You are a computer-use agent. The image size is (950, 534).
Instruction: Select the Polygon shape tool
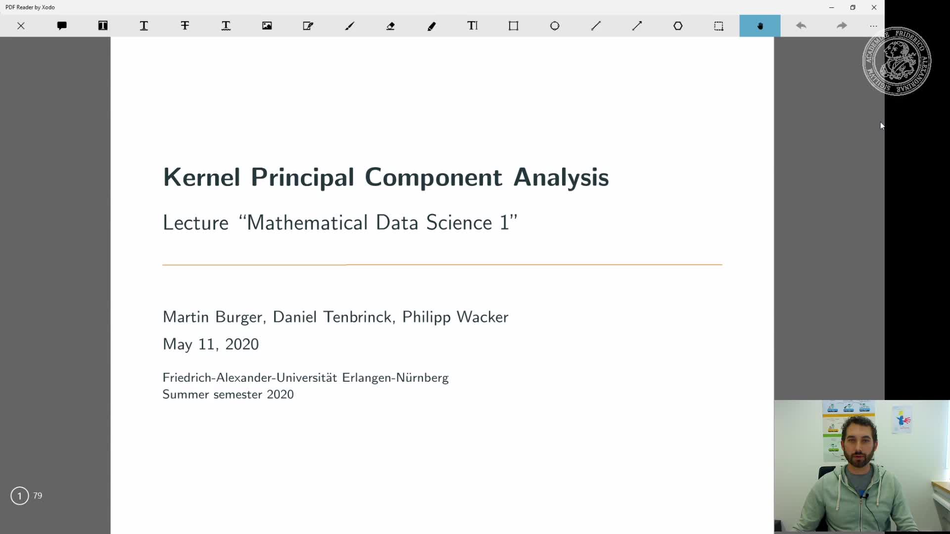[x=678, y=26]
